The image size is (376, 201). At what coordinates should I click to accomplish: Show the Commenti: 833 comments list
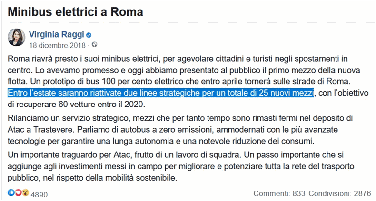point(279,193)
